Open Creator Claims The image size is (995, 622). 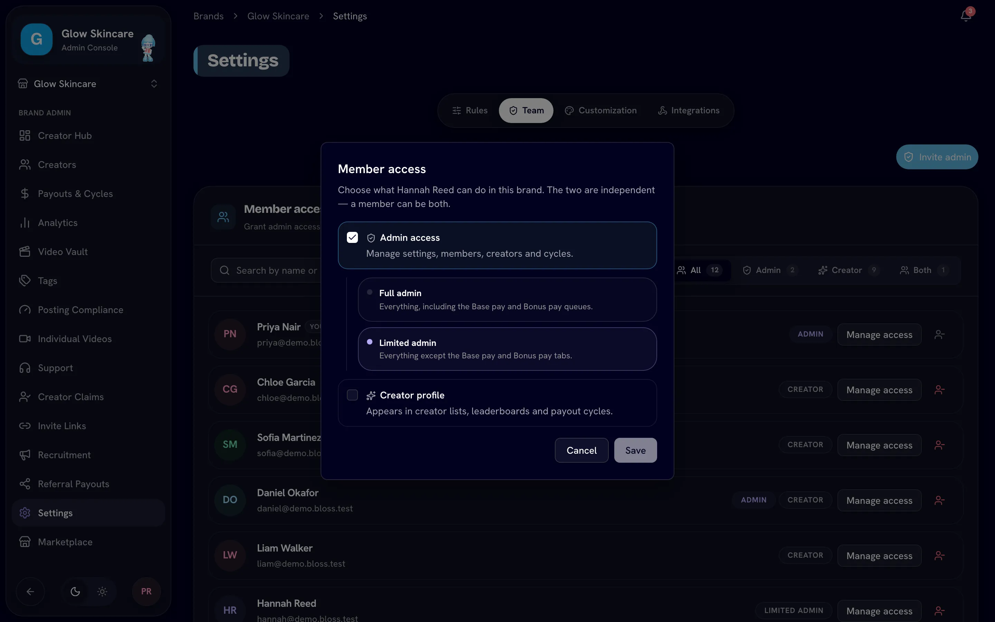coord(88,397)
